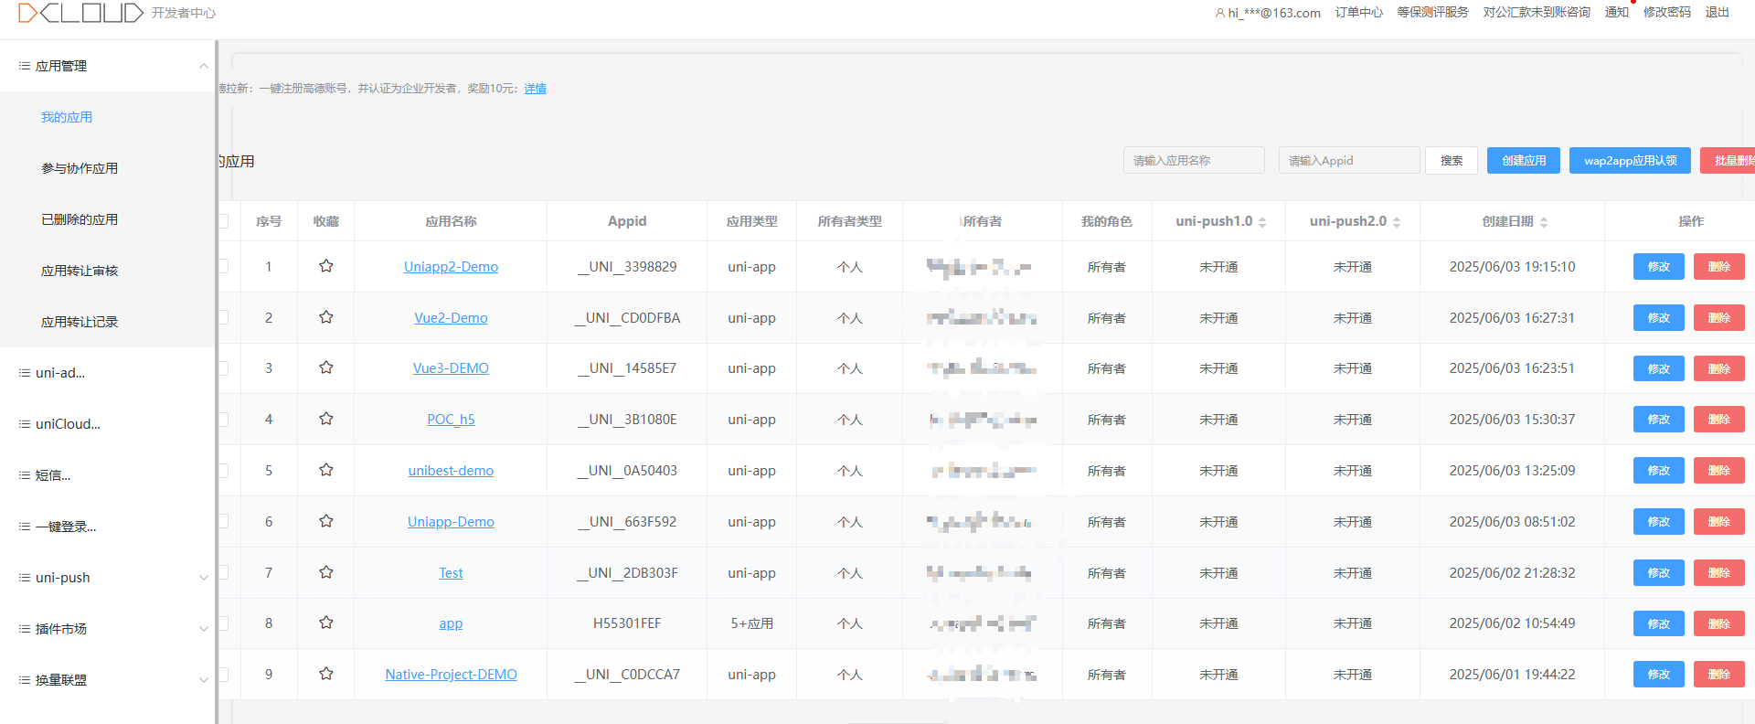
Task: Favorite the Uniapp2-Demo app star
Action: (325, 266)
